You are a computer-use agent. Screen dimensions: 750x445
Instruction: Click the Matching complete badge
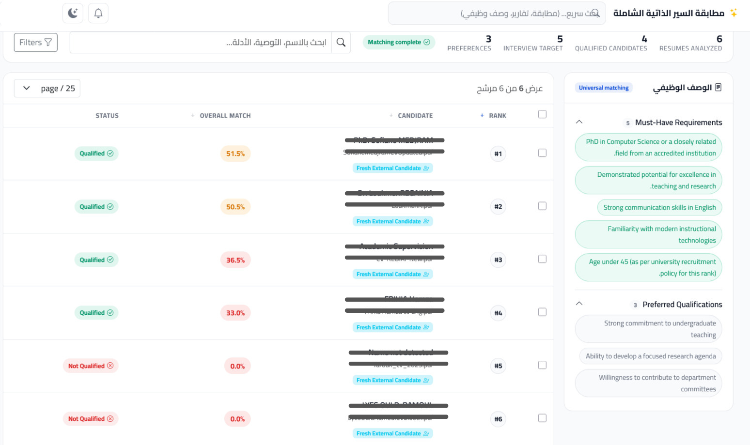(399, 42)
